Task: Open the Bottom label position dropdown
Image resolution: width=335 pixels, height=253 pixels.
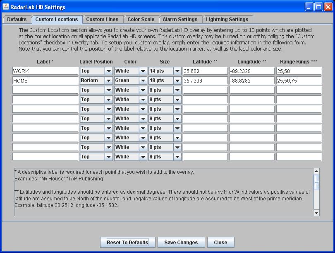Action: 96,80
